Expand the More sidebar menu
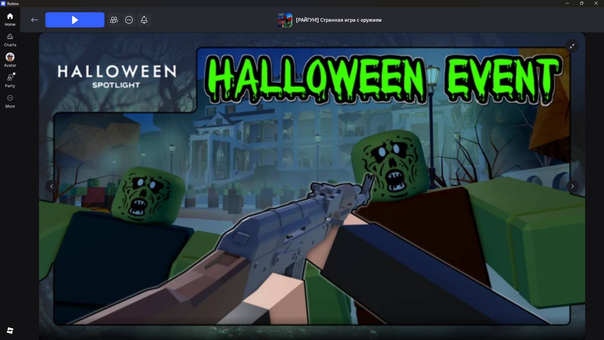The height and width of the screenshot is (340, 604). click(10, 101)
